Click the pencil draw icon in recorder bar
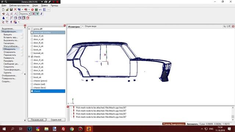 (x=50, y=2)
